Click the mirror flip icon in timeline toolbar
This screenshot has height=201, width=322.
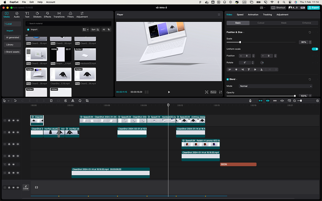(72, 101)
